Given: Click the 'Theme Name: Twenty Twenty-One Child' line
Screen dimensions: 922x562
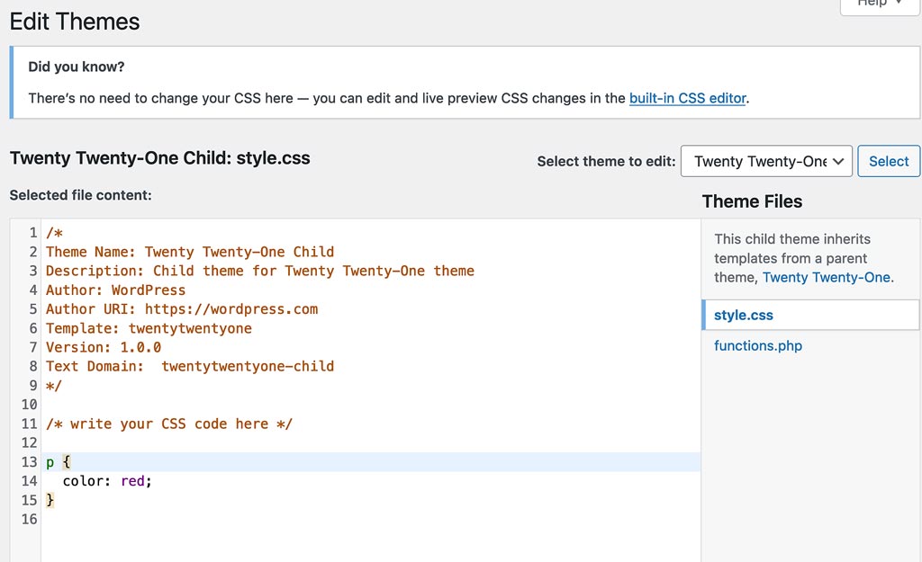Looking at the screenshot, I should point(190,252).
